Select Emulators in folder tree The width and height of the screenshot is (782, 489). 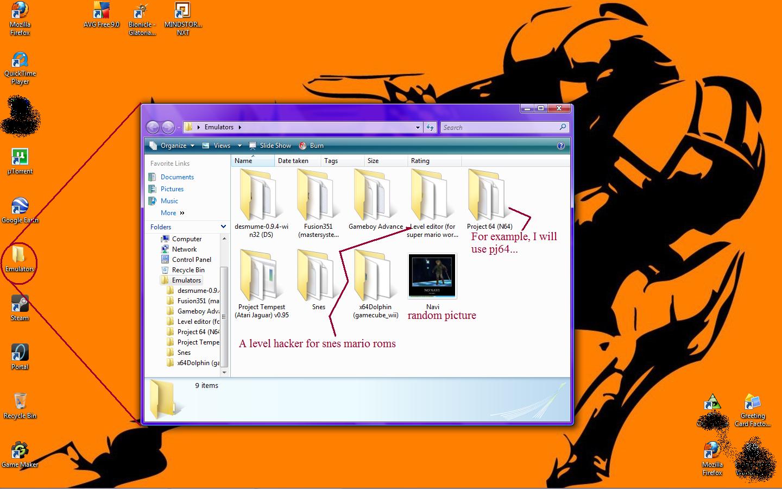[x=181, y=280]
